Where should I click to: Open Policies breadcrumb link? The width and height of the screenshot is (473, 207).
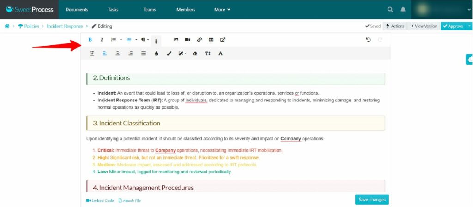point(29,26)
